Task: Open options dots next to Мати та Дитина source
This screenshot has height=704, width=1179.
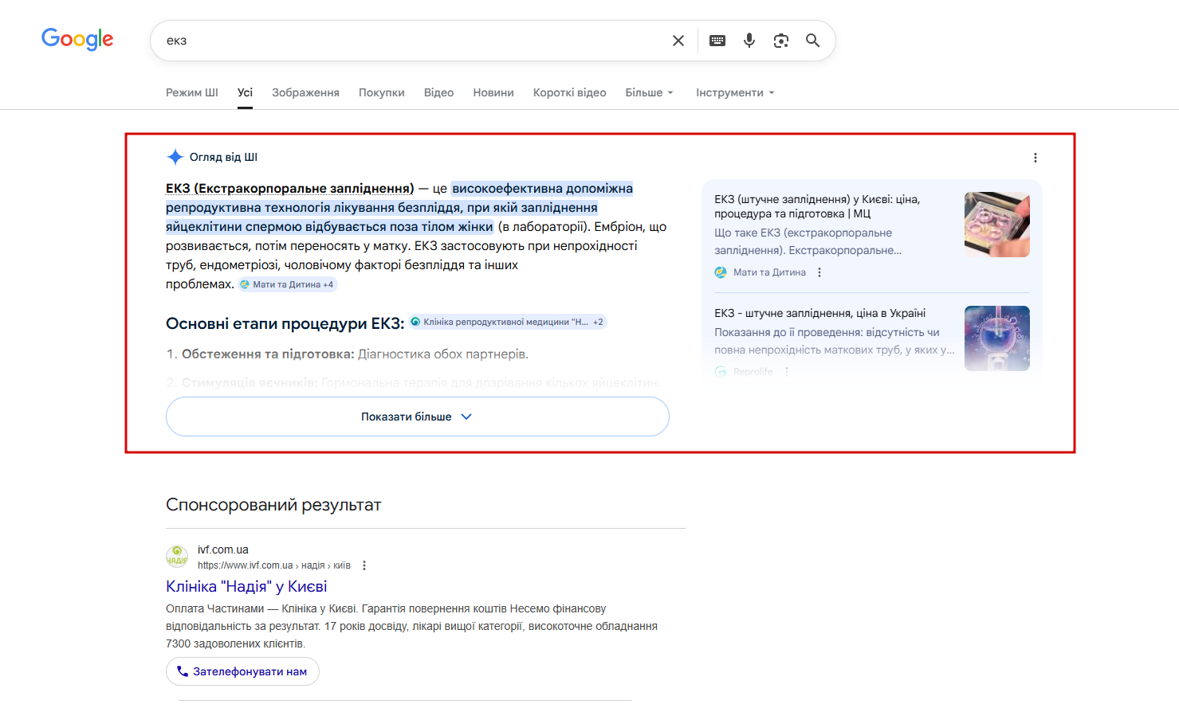Action: (819, 272)
